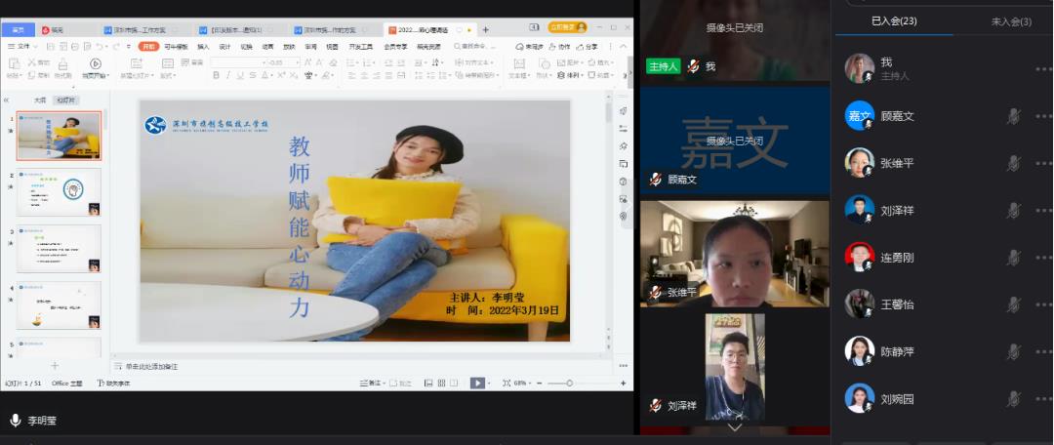Click the zoom in plus icon
This screenshot has height=445, width=1054.
pos(623,384)
